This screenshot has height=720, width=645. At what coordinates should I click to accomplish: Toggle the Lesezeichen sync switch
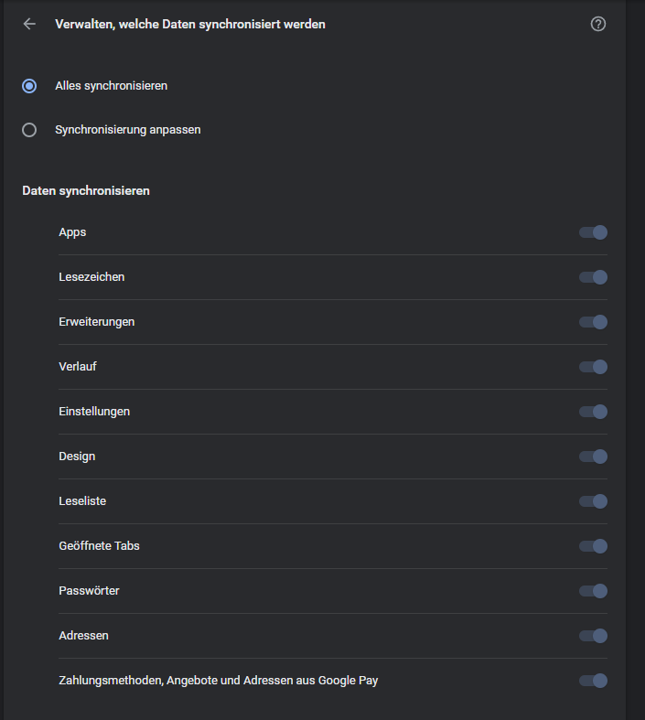593,277
